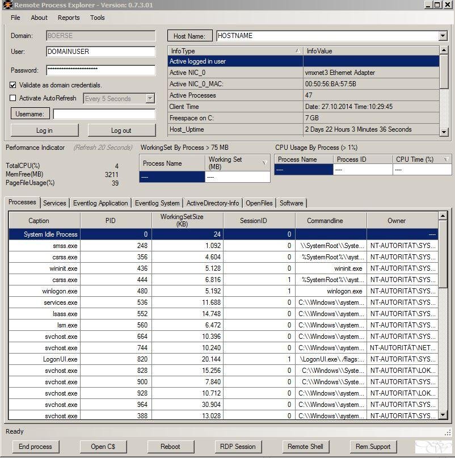Click the logo image at bottom right
Screen dimensions: 455x458
click(x=433, y=447)
